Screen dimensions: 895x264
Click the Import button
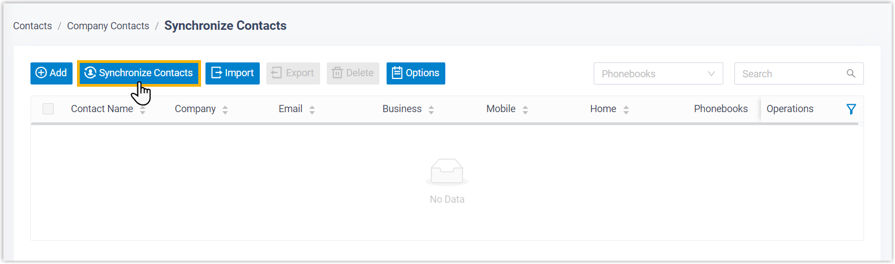point(233,73)
